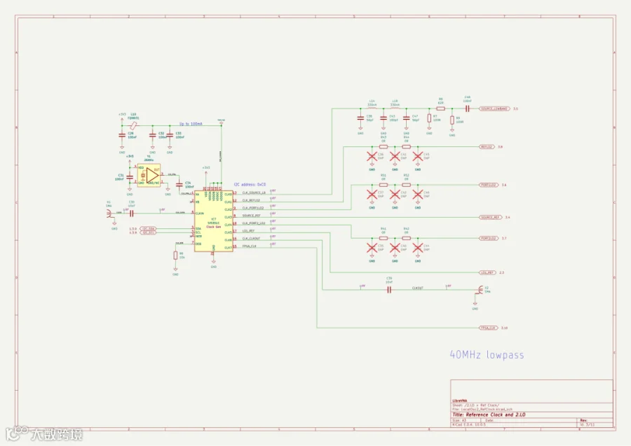
Task: Select the X2 SMA connector symbol
Action: (480, 289)
